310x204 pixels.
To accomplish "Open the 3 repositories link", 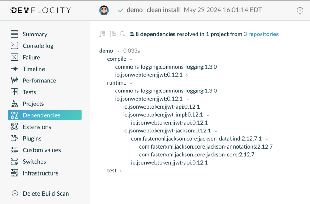I will tap(261, 34).
